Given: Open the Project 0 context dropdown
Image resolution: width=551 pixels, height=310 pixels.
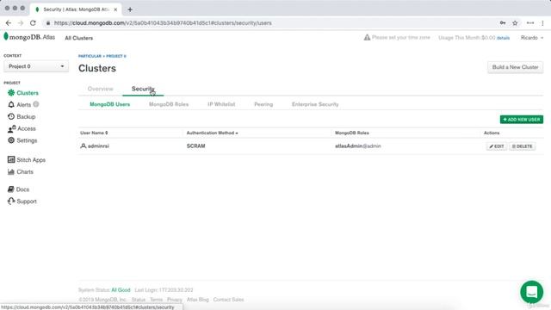Looking at the screenshot, I should click(36, 66).
